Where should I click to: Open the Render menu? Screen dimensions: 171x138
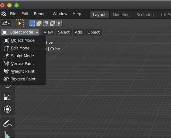[40, 14]
